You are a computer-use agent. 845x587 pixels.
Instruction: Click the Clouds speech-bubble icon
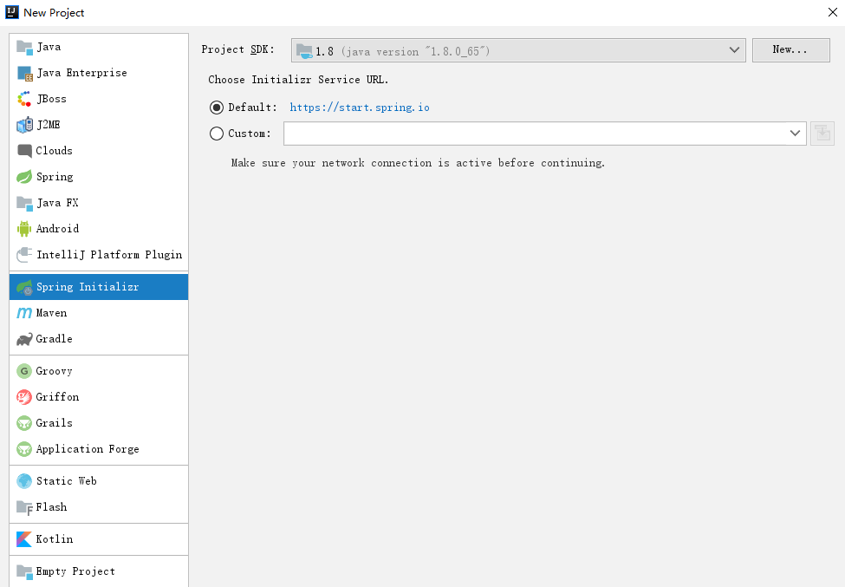tap(25, 151)
